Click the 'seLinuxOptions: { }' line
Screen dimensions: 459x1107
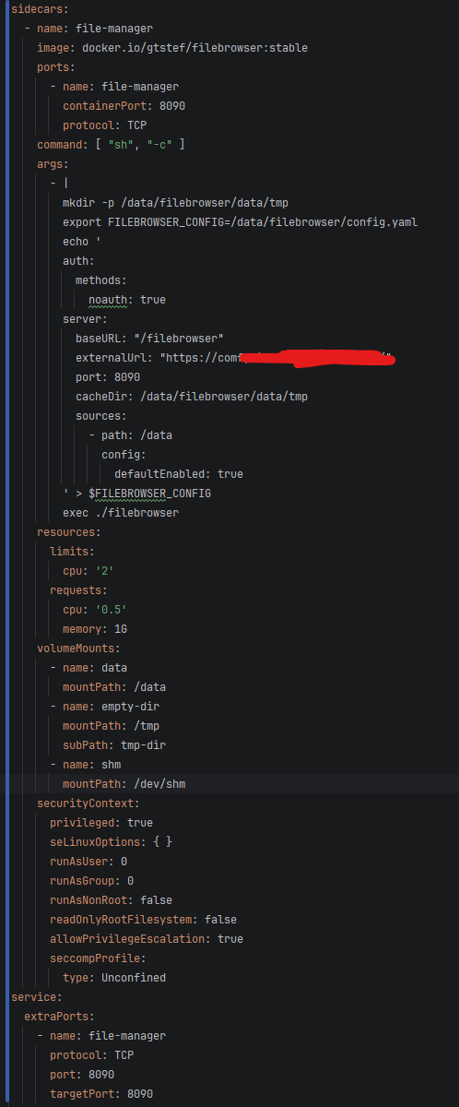(111, 842)
